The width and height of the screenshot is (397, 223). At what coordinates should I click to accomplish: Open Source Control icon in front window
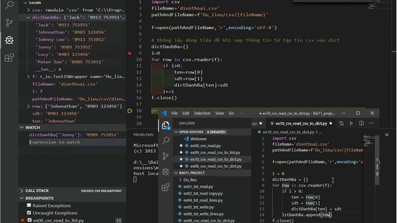click(x=166, y=155)
